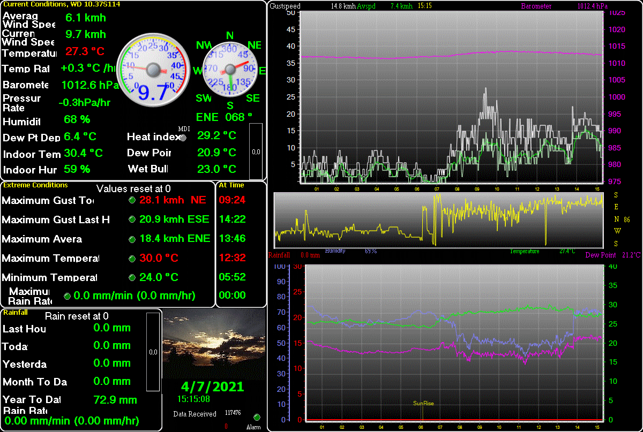The image size is (643, 432).
Task: Click the Gustspeed label above the graph
Action: (285, 6)
